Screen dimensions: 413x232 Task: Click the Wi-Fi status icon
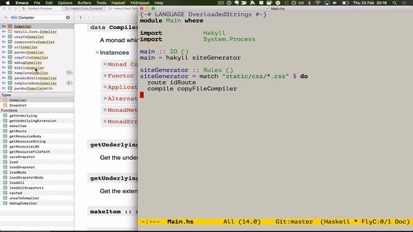point(318,3)
